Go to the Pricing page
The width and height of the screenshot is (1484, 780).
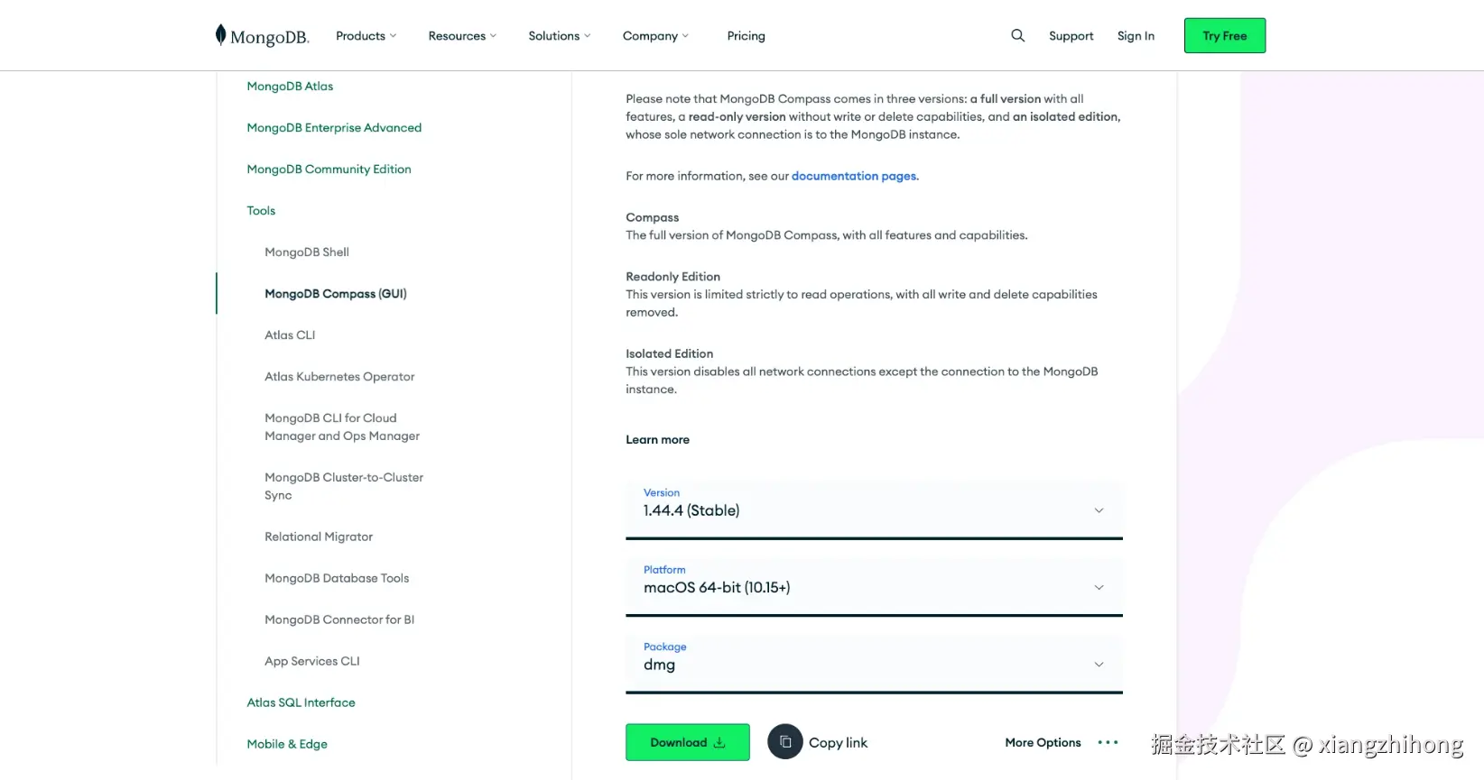(746, 36)
